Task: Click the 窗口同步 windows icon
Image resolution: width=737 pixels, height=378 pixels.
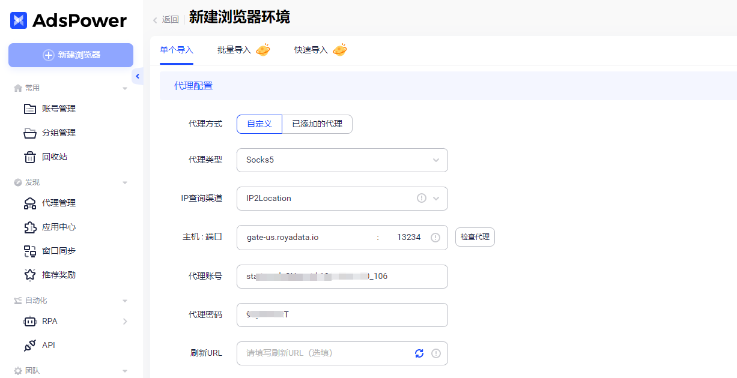Action: [30, 251]
